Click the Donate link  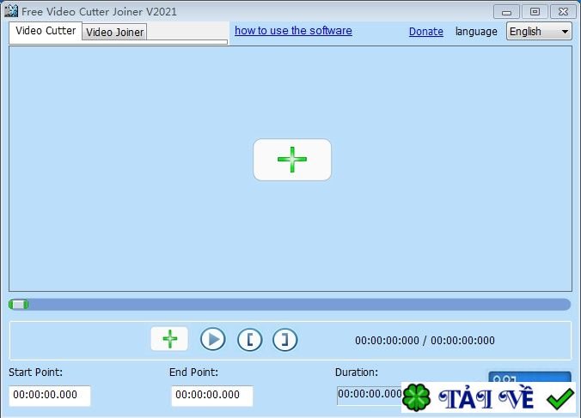425,32
